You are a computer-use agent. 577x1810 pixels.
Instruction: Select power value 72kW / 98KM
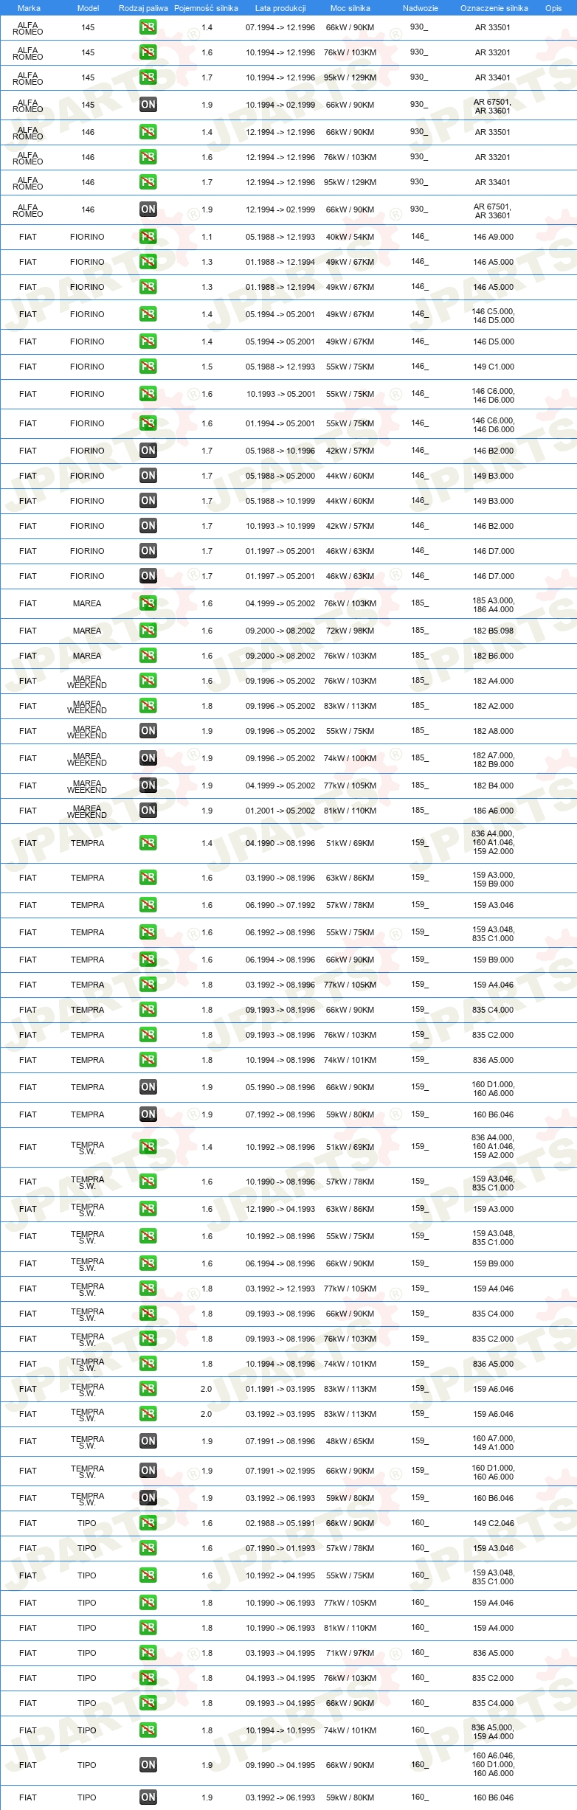click(x=350, y=631)
